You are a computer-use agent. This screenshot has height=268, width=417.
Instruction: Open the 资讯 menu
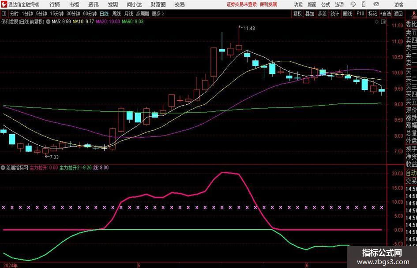(93, 4)
